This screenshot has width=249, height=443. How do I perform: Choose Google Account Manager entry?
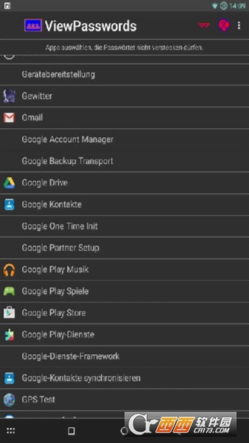[68, 139]
